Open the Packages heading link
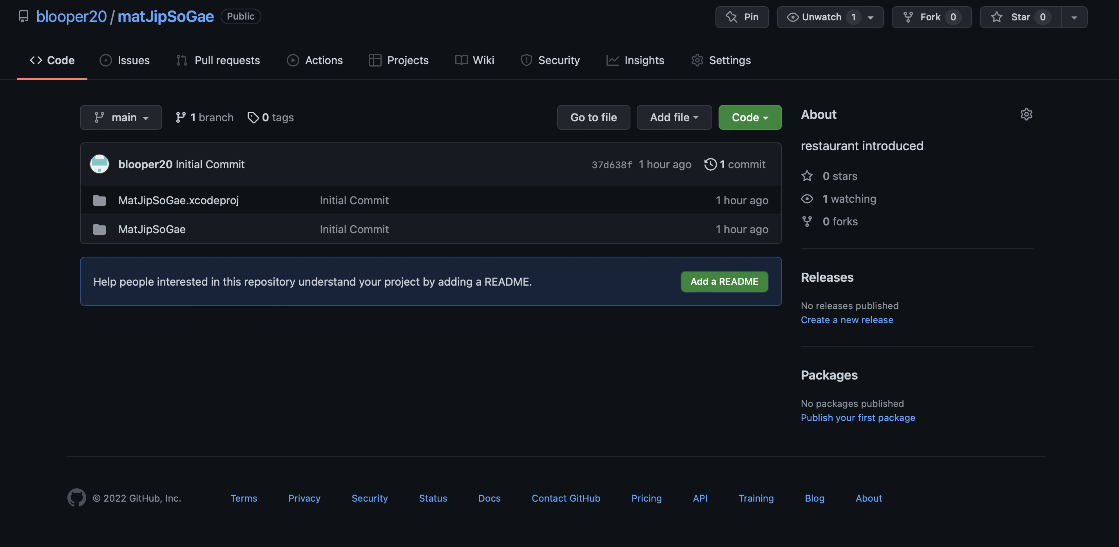This screenshot has width=1119, height=547. tap(829, 375)
